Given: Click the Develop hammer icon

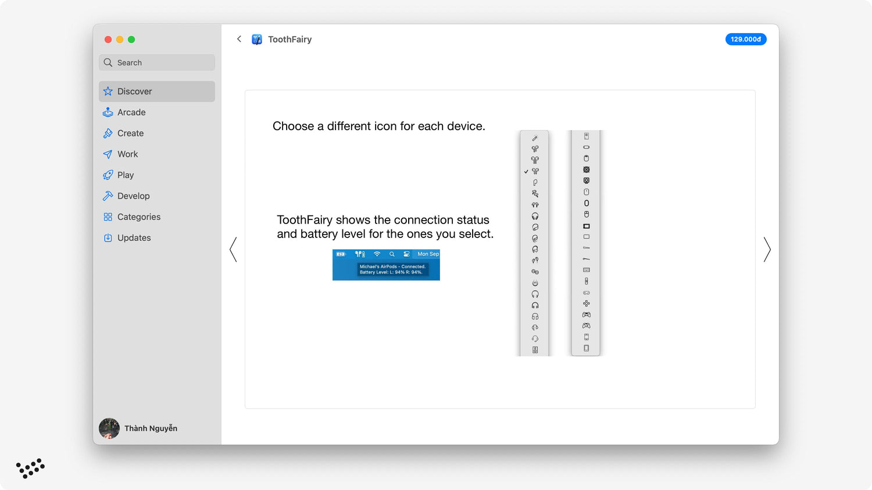Looking at the screenshot, I should tap(108, 196).
